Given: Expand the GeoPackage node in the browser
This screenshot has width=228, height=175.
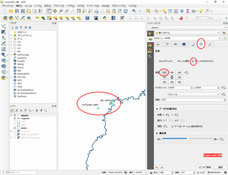Looking at the screenshot, I should point(11,55).
